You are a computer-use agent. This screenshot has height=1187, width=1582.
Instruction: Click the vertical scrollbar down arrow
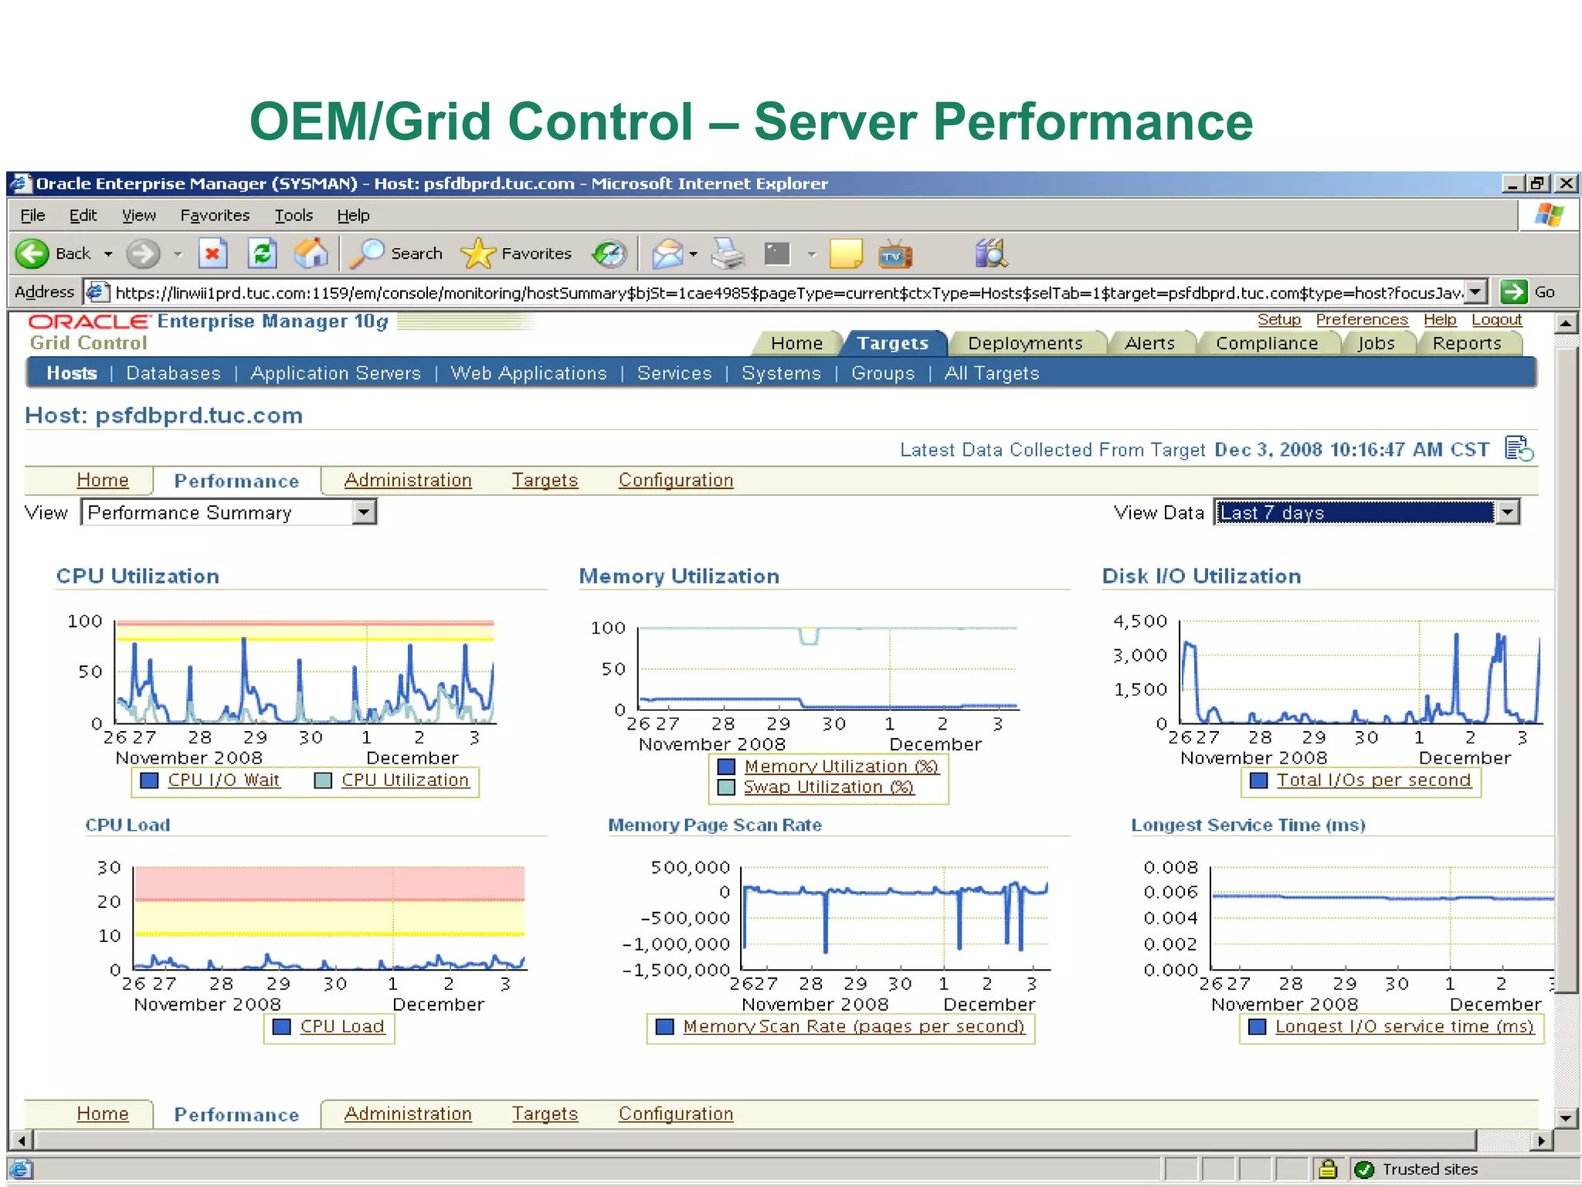pyautogui.click(x=1566, y=1117)
